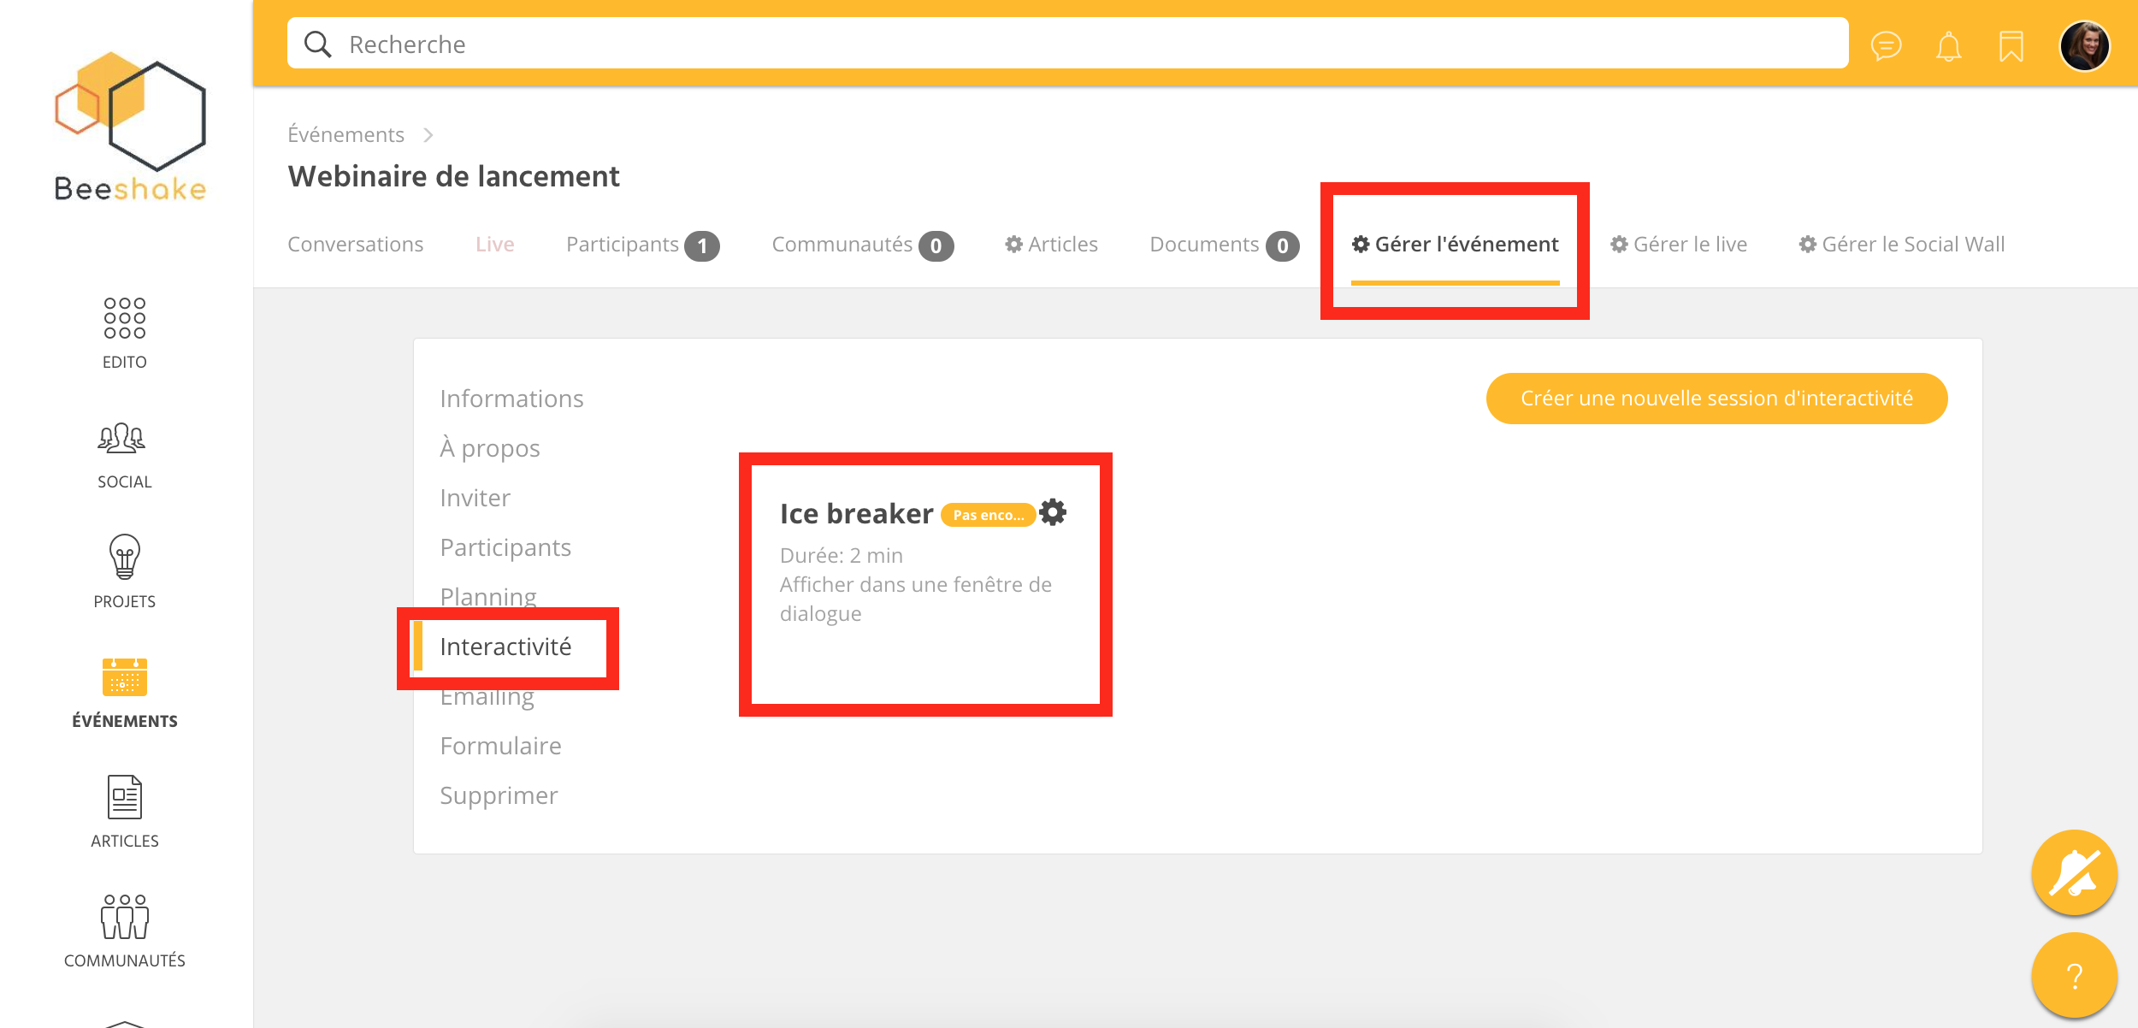Open the chat messages icon
Image resolution: width=2138 pixels, height=1028 pixels.
tap(1886, 45)
